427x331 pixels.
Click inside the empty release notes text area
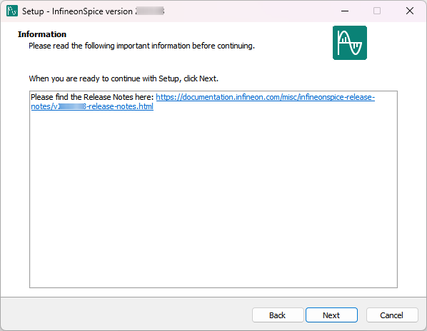point(213,198)
